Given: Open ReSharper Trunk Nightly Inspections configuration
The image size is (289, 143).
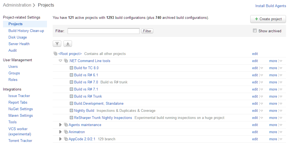Looking at the screenshot, I should [103, 118].
